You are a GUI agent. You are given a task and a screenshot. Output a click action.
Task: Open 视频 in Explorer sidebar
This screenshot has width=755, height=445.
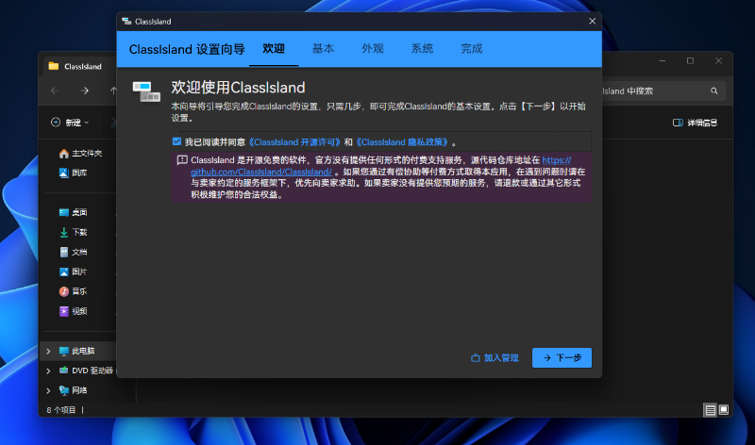click(x=74, y=311)
